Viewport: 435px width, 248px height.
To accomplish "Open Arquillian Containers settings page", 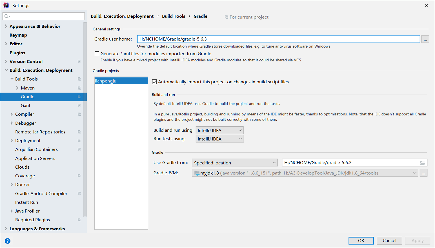I will [x=36, y=149].
